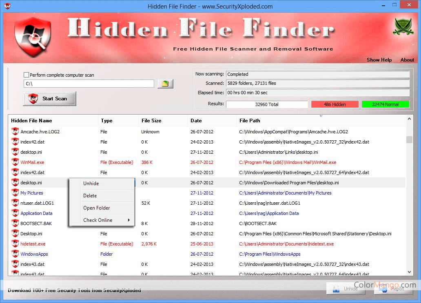421x303 pixels.
Task: Click the shield icon on Start Scan button
Action: coord(33,99)
